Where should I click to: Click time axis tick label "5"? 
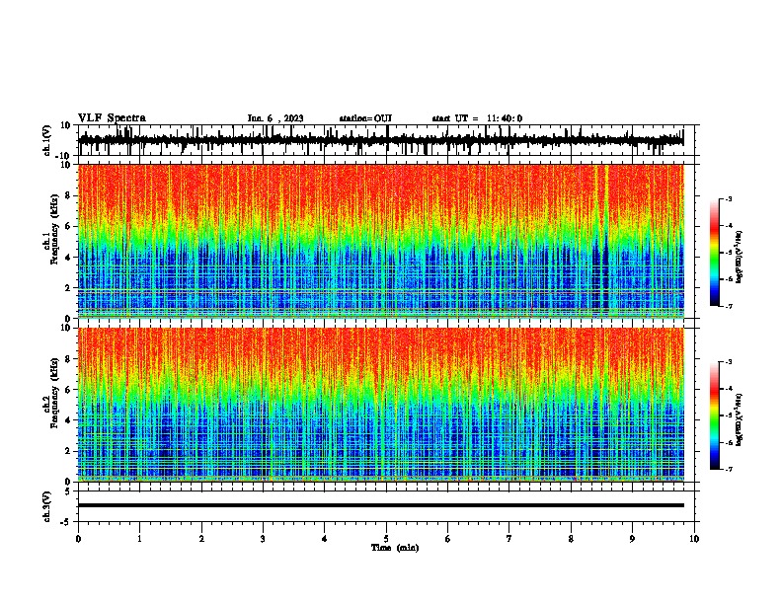[x=386, y=539]
